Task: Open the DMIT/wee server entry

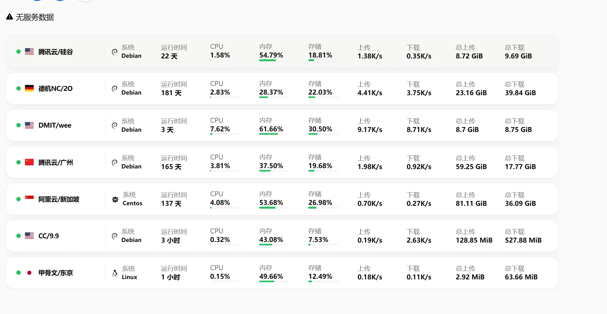Action: 55,125
